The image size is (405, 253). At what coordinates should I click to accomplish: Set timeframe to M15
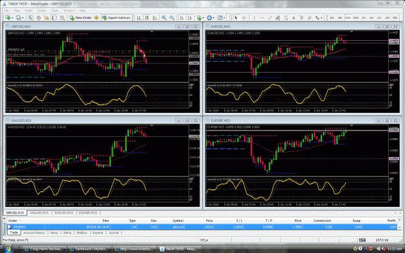[348, 18]
